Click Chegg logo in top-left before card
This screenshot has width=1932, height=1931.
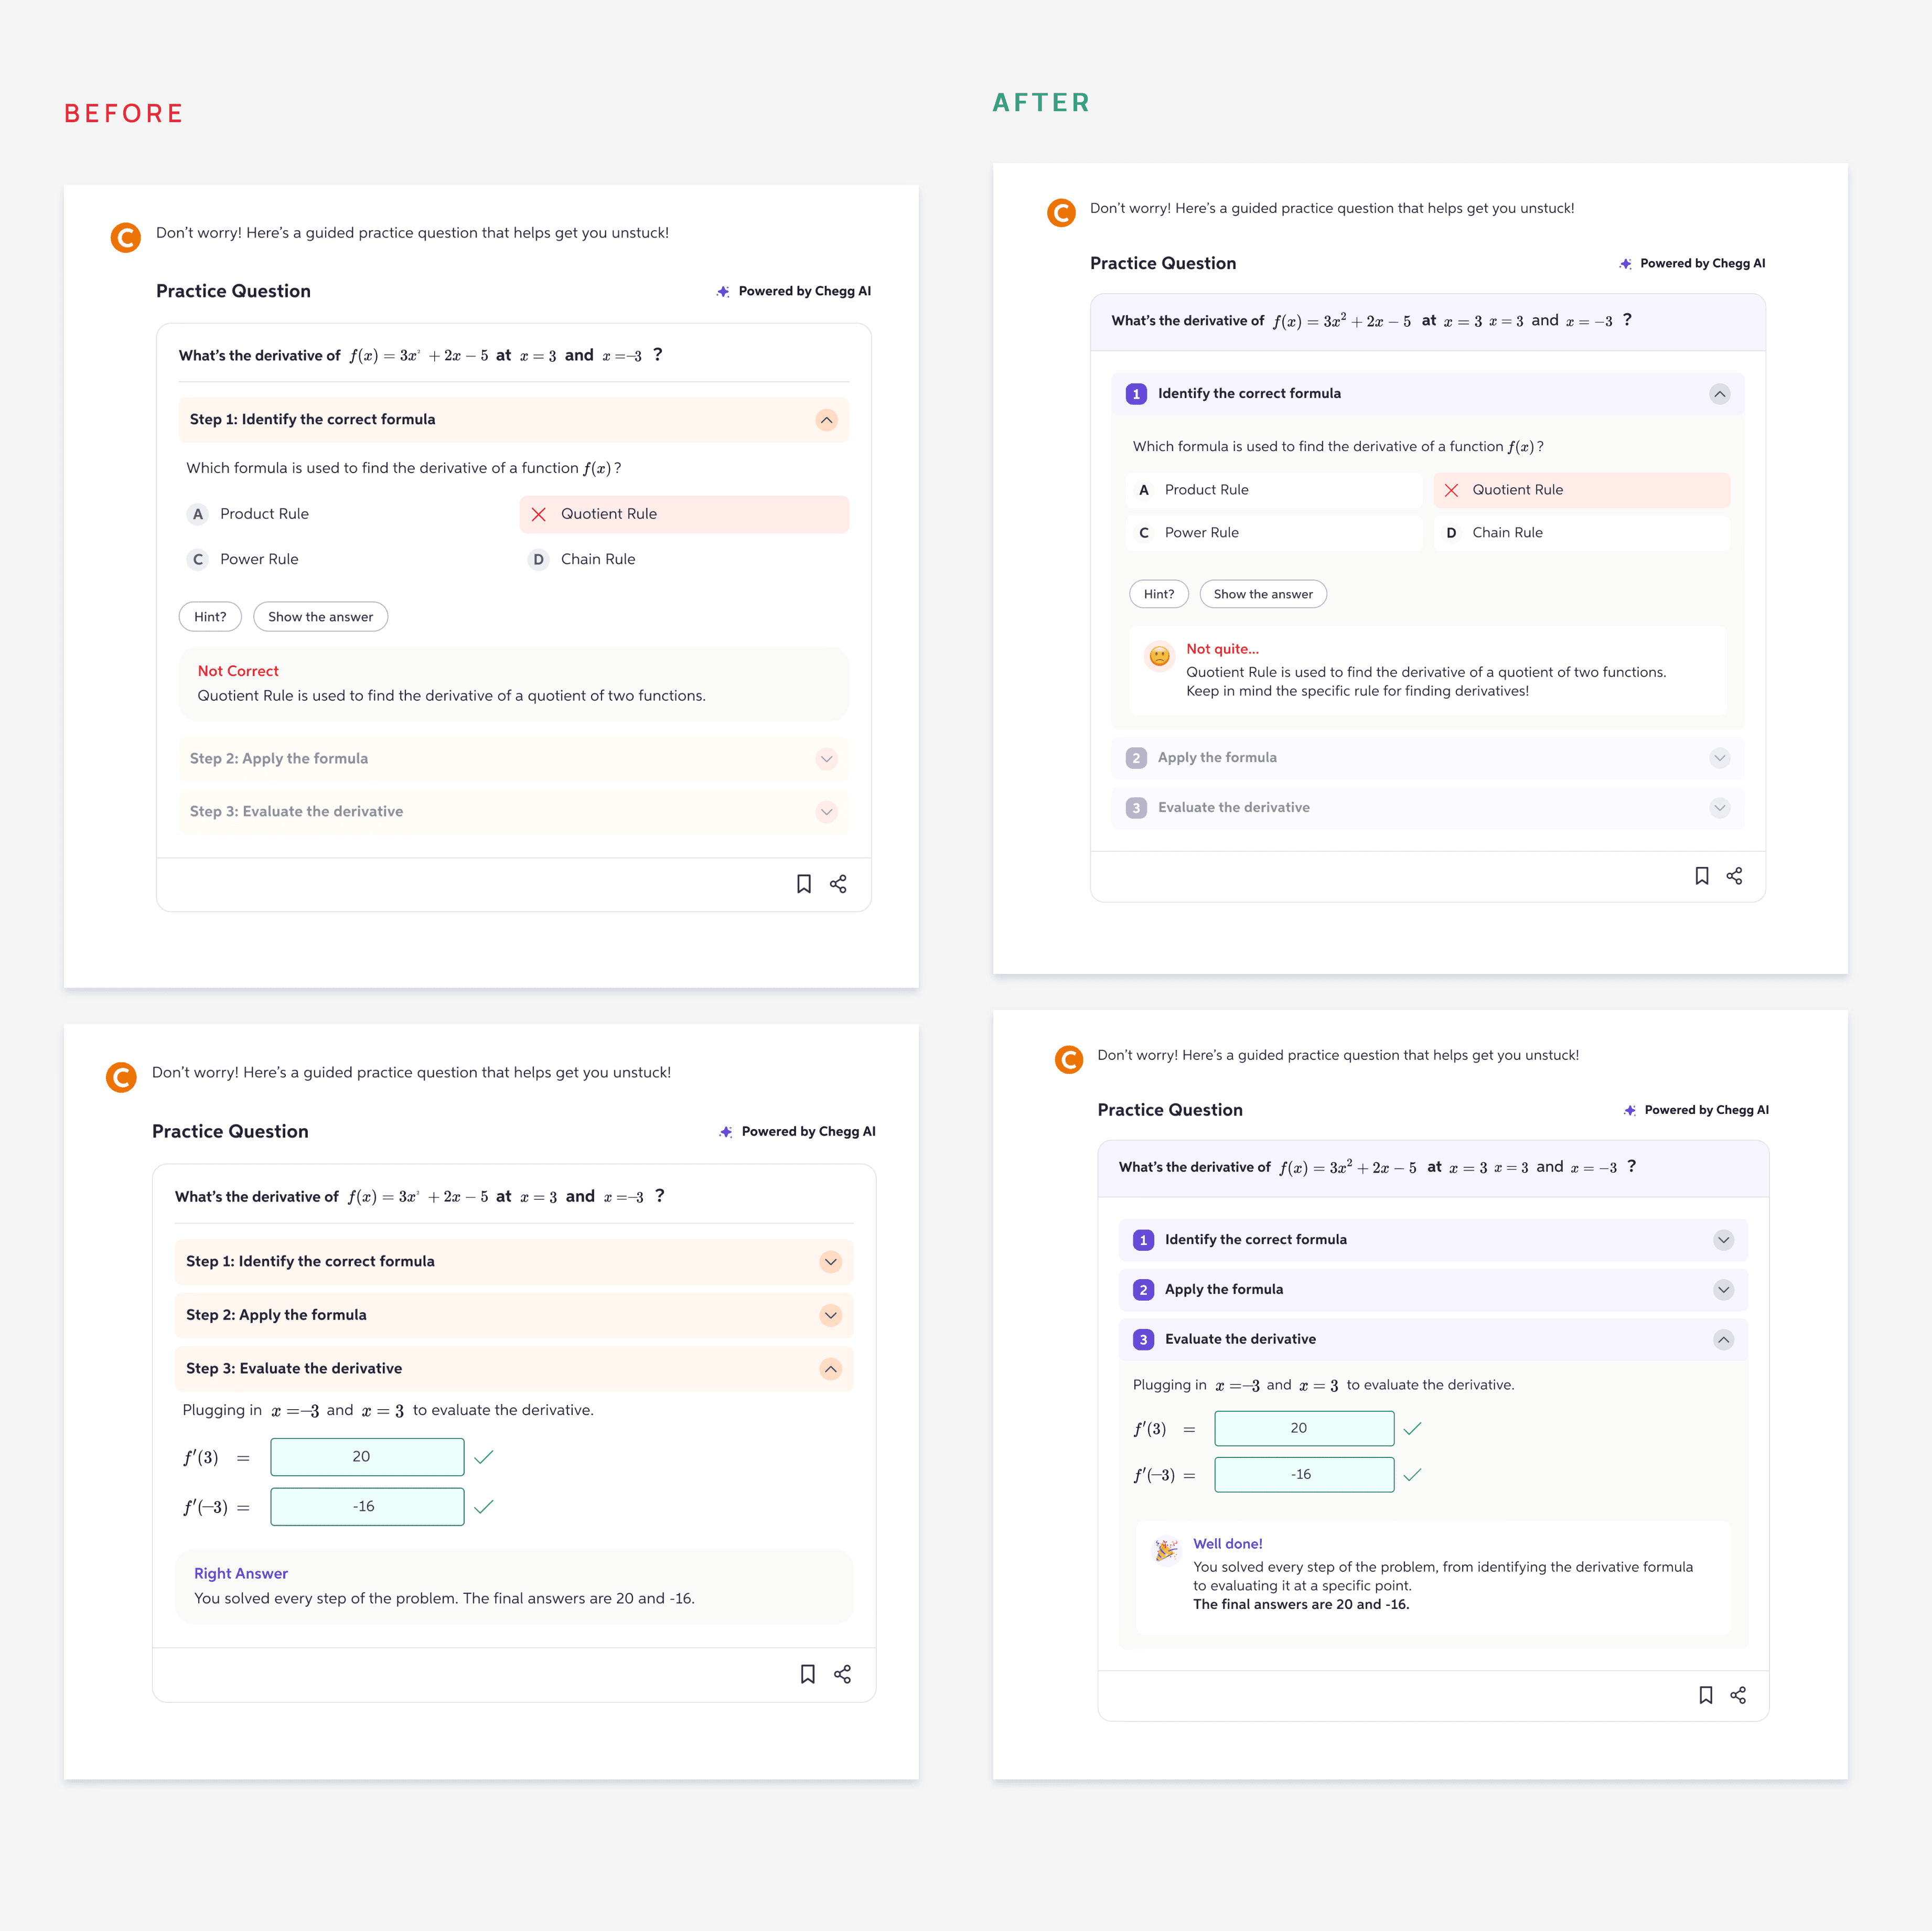tap(125, 238)
